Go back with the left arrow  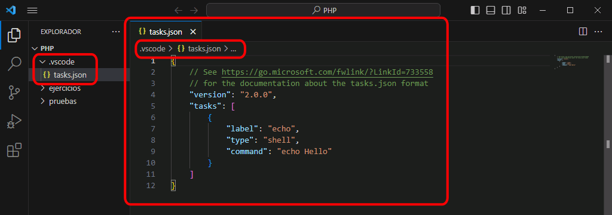point(178,11)
